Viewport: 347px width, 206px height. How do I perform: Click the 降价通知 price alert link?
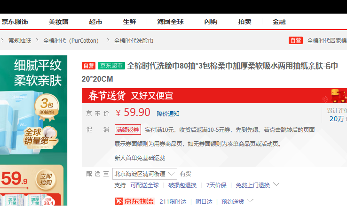pyautogui.click(x=168, y=114)
